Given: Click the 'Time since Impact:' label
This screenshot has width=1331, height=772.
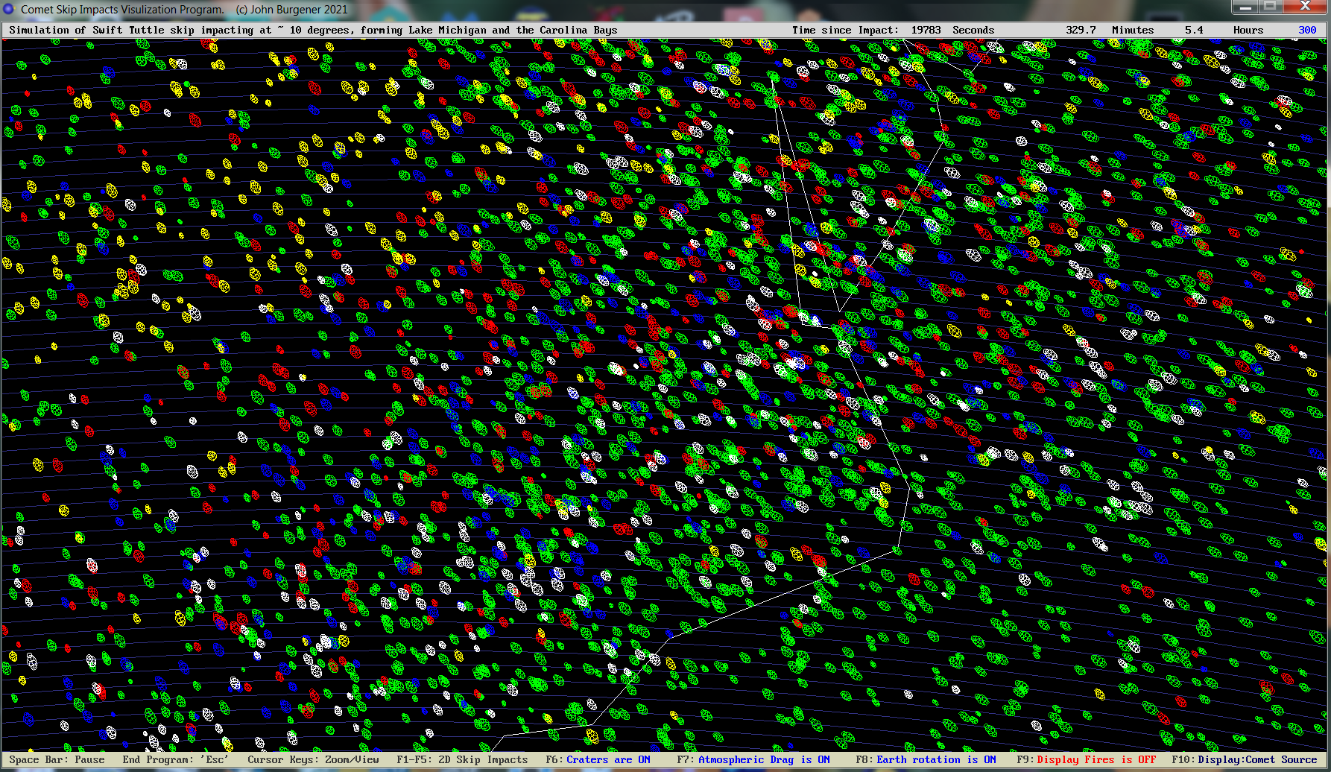Looking at the screenshot, I should 844,30.
